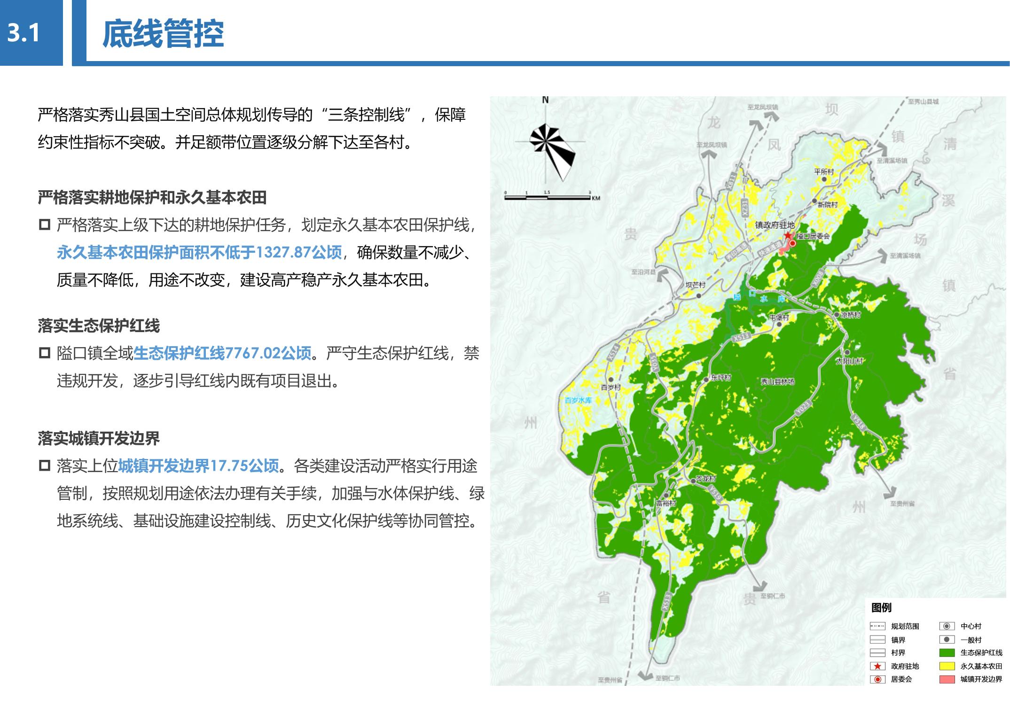The width and height of the screenshot is (1010, 714).
Task: Click the red star 政府驻地 legend icon
Action: (x=877, y=666)
